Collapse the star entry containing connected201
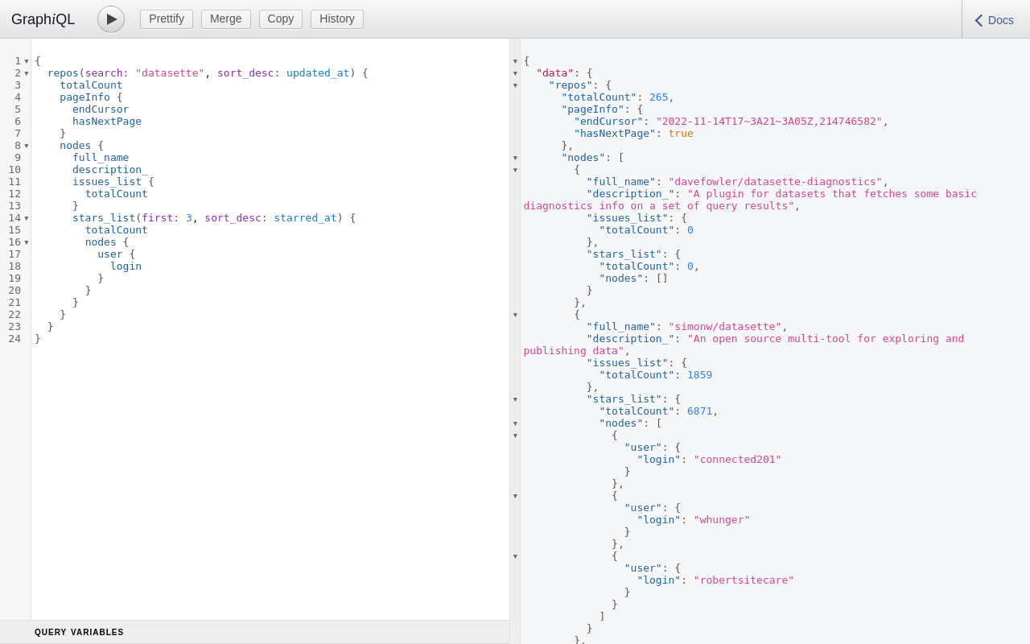The height and width of the screenshot is (644, 1030). click(515, 436)
